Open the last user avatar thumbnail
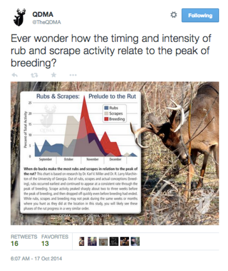Image resolution: width=228 pixels, height=271 pixels. click(135, 241)
